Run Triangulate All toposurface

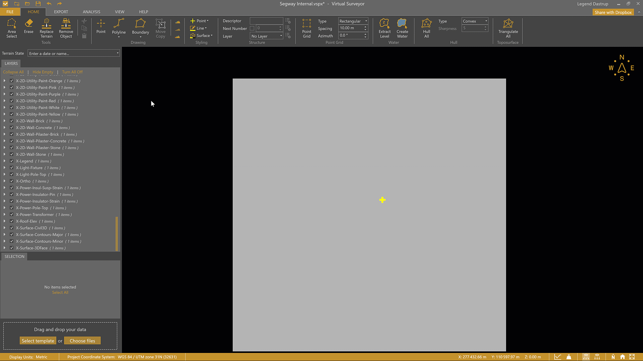(x=508, y=28)
